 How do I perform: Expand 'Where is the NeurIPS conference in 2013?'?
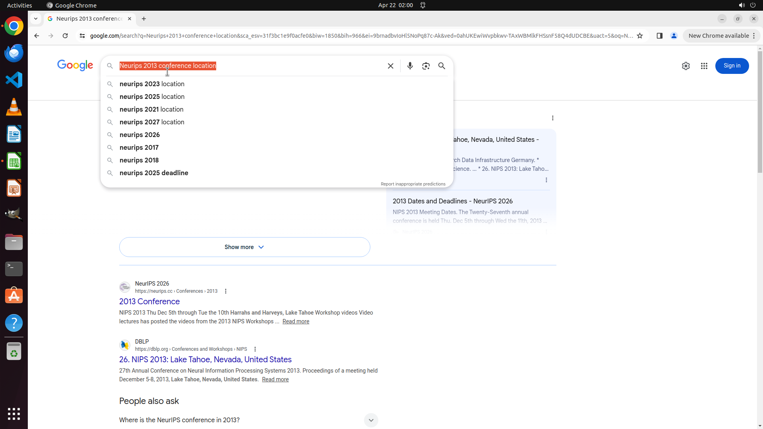tap(370, 420)
